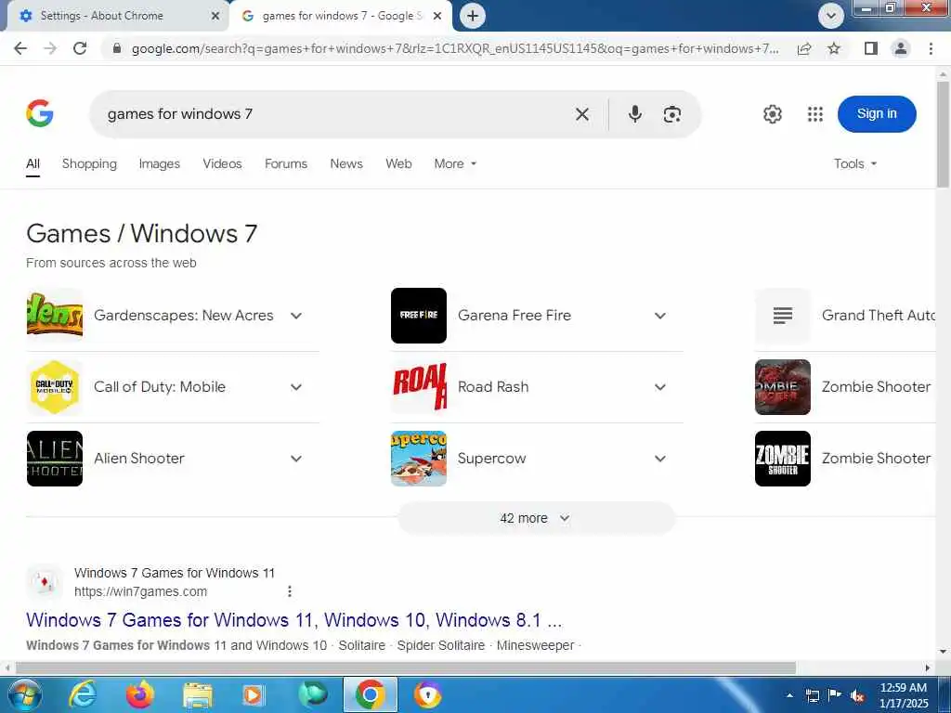Click win7games.com site favicon

coord(45,582)
